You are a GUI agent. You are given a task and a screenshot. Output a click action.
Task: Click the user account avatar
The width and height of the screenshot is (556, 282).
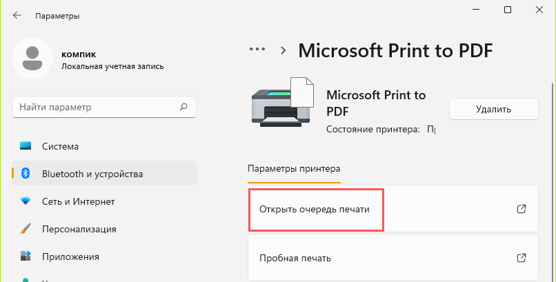point(32,59)
